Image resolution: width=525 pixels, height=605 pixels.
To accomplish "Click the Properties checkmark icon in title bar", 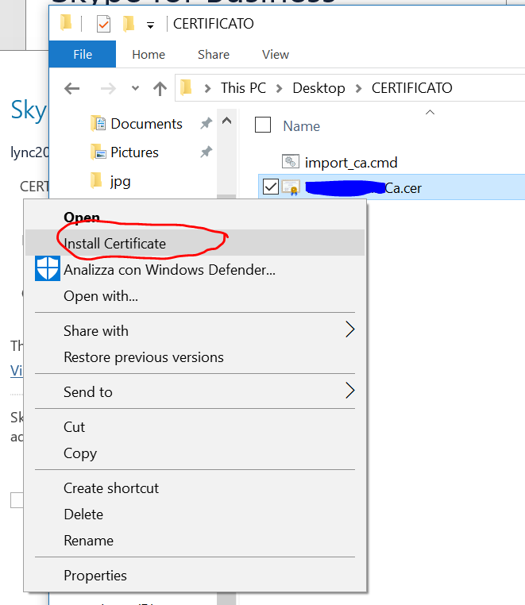I will (x=103, y=24).
